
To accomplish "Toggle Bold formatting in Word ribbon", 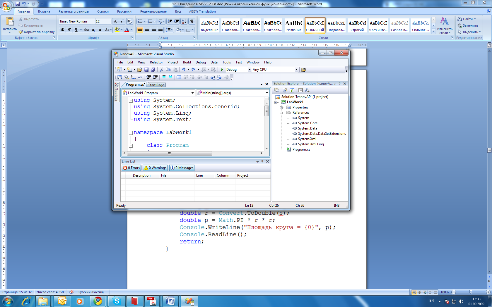I will click(x=62, y=30).
